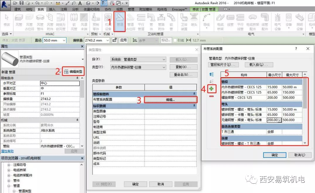
Task: Select the T 形三通 row in routing table
Action: (261, 132)
